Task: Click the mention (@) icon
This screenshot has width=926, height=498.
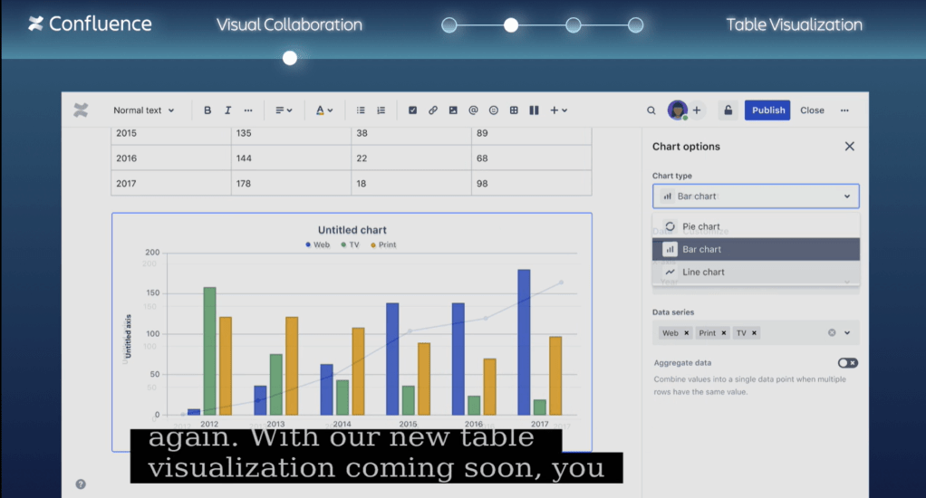Action: pyautogui.click(x=473, y=110)
